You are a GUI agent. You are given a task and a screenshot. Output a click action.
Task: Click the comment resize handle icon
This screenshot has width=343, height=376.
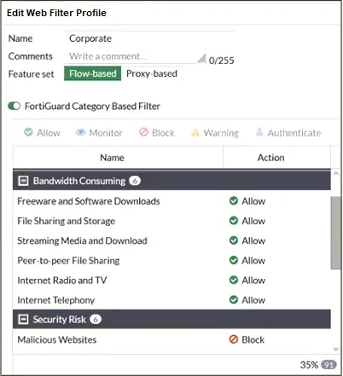click(x=201, y=59)
